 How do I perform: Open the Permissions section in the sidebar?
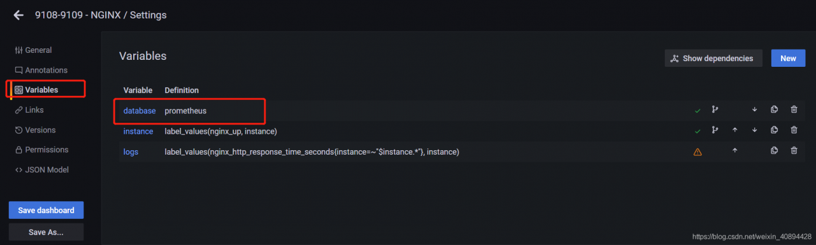41,150
